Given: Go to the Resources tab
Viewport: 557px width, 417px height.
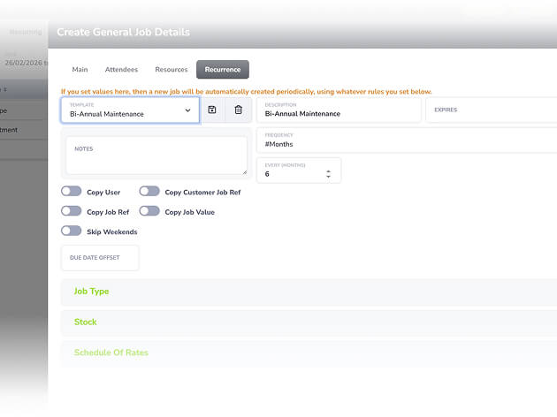Looking at the screenshot, I should pos(172,70).
